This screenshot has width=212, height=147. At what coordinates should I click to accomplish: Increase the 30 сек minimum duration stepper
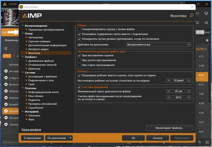[x=188, y=91]
